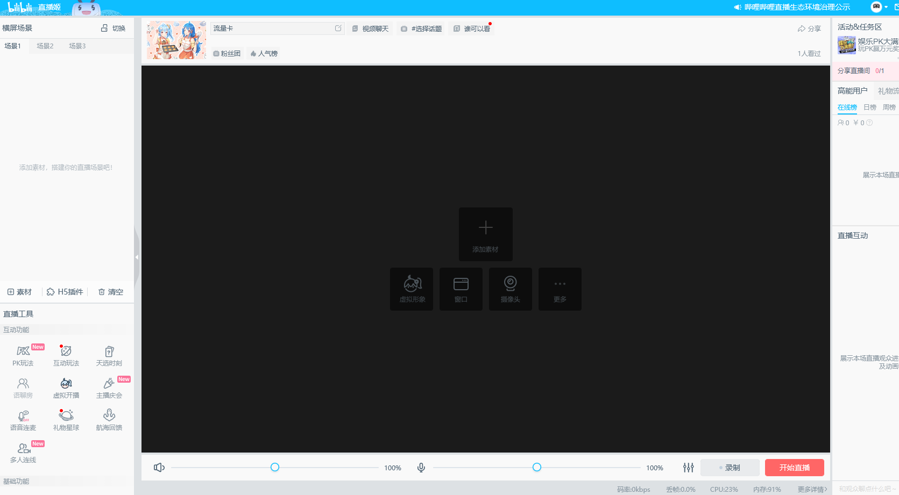Click the ￥0 help question icon
Image resolution: width=899 pixels, height=495 pixels.
click(x=869, y=123)
